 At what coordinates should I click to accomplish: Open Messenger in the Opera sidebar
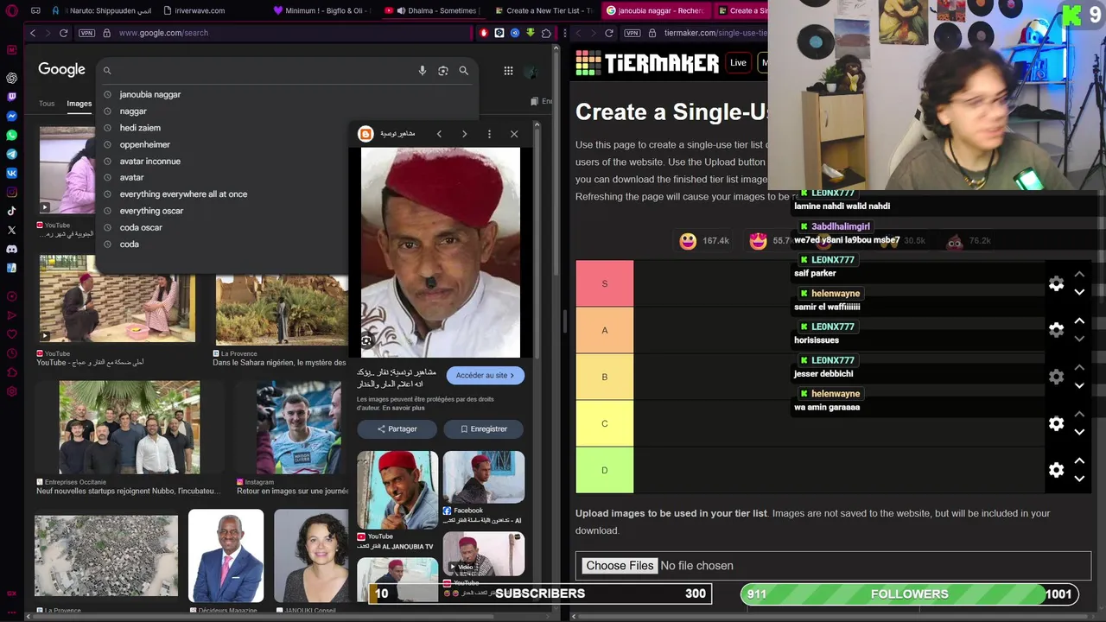(12, 116)
